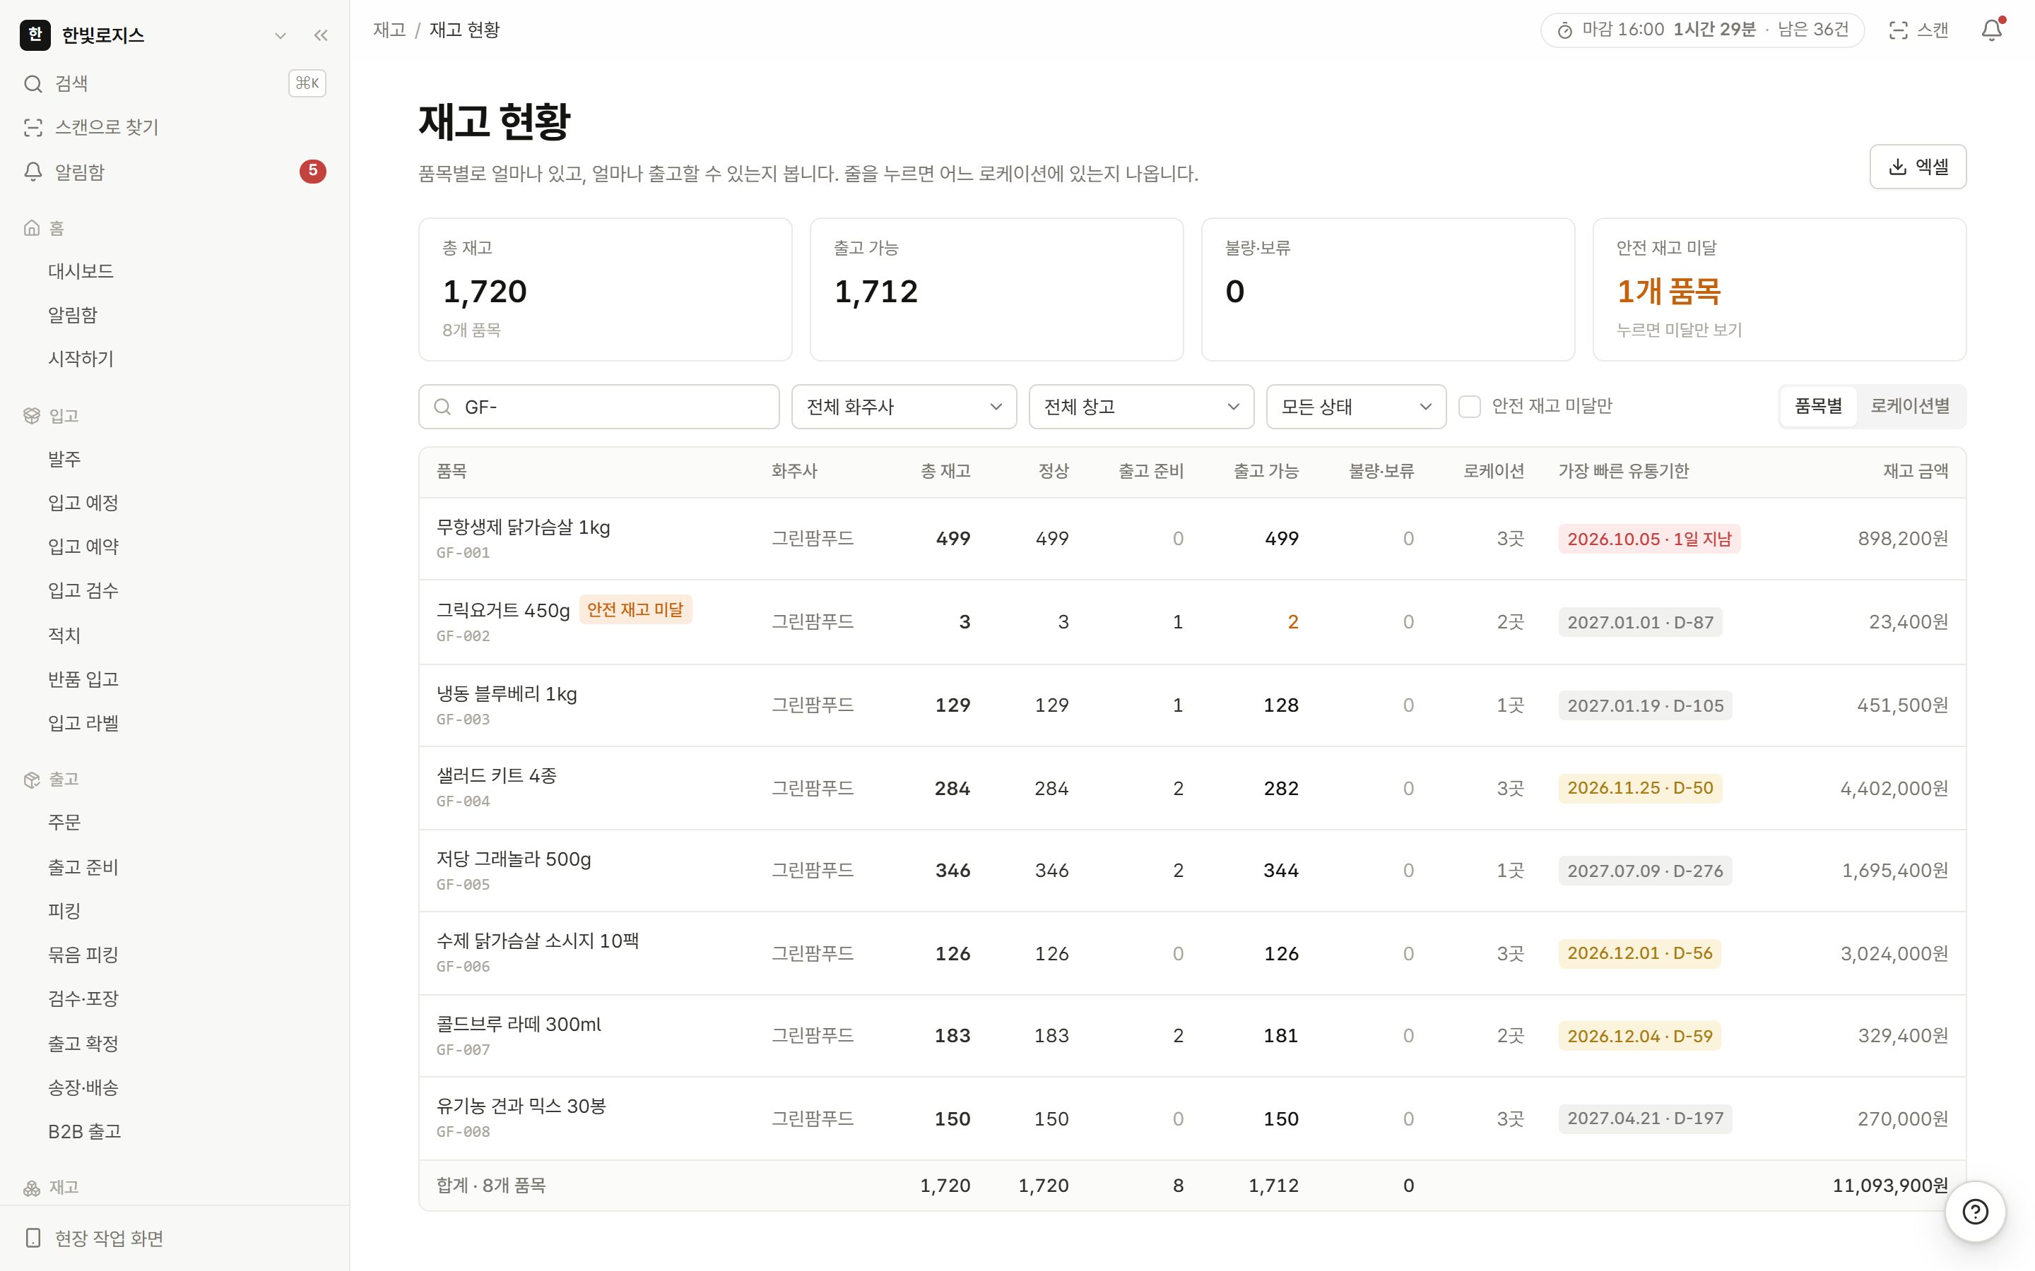
Task: Click the GF- search input field
Action: [x=598, y=407]
